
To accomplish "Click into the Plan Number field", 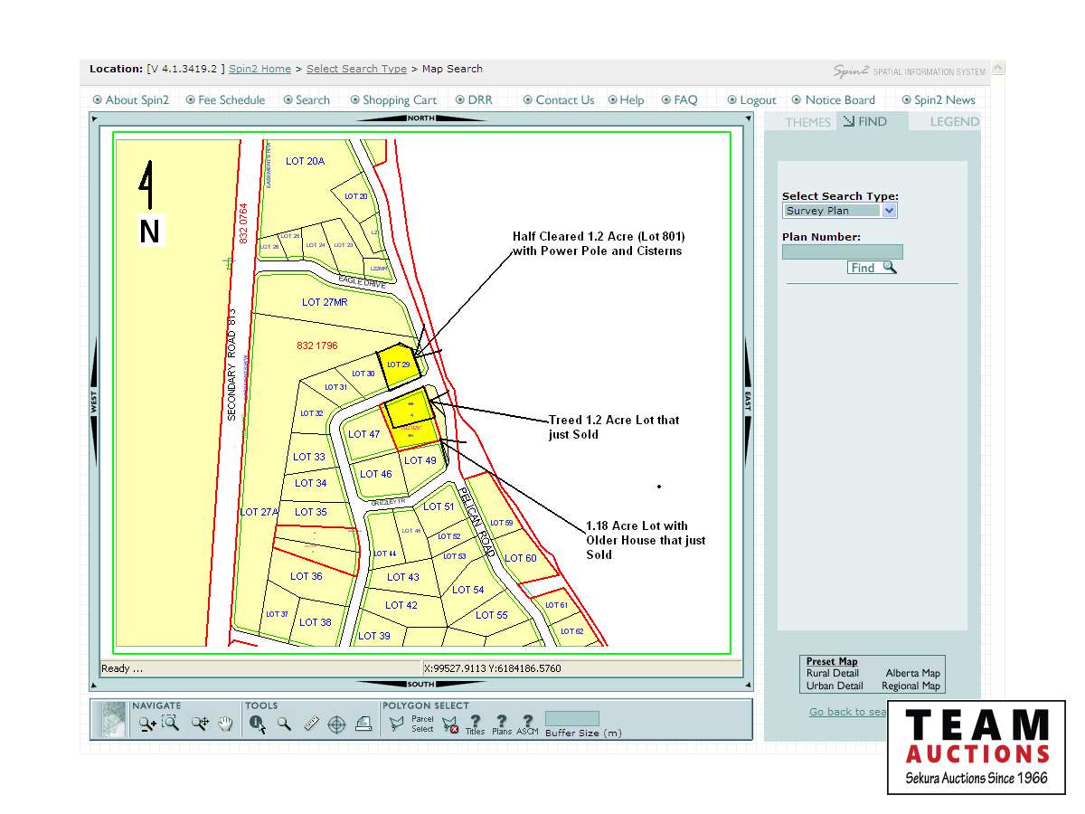I will tap(842, 252).
